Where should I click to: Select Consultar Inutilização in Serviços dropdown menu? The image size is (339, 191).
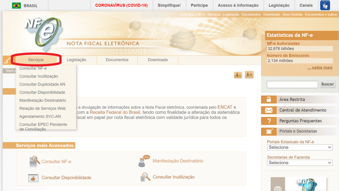coord(39,76)
